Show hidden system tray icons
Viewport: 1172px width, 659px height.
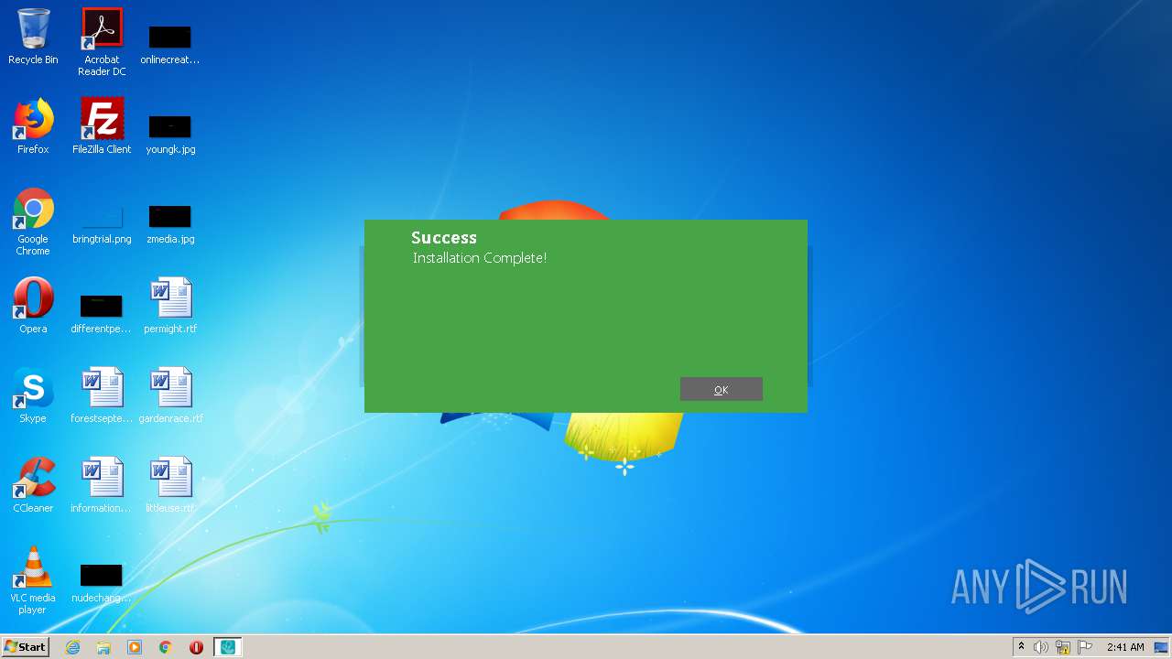click(x=1021, y=647)
